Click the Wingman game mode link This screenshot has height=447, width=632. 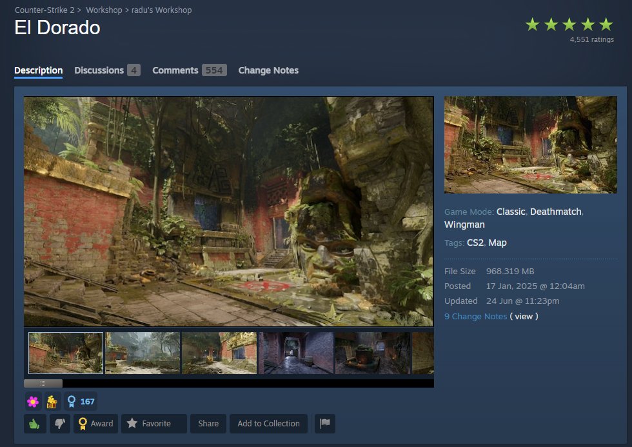coord(464,224)
